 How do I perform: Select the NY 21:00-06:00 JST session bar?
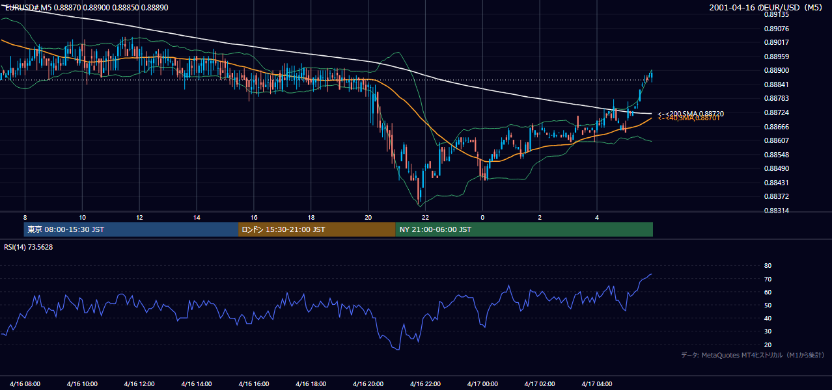tap(524, 229)
